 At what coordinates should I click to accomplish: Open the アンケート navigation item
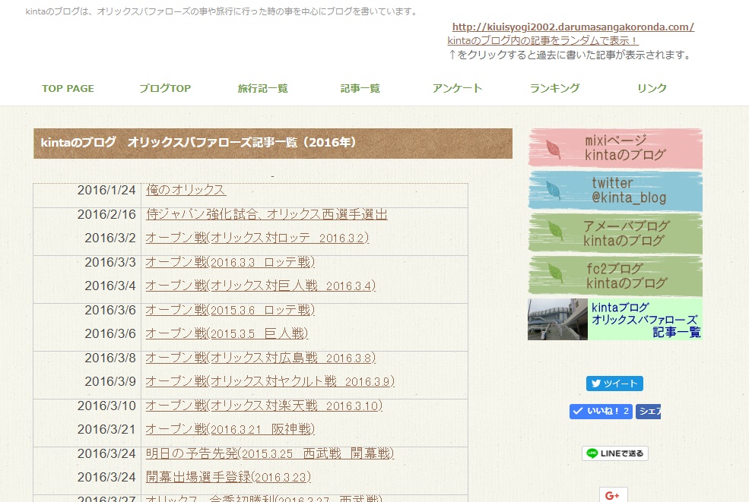point(457,88)
